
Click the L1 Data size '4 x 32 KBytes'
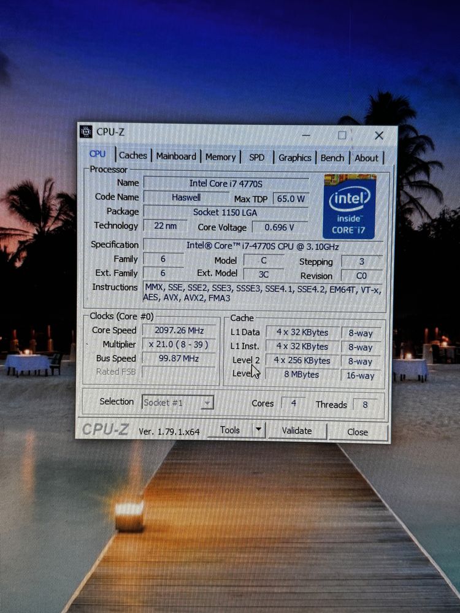click(302, 332)
